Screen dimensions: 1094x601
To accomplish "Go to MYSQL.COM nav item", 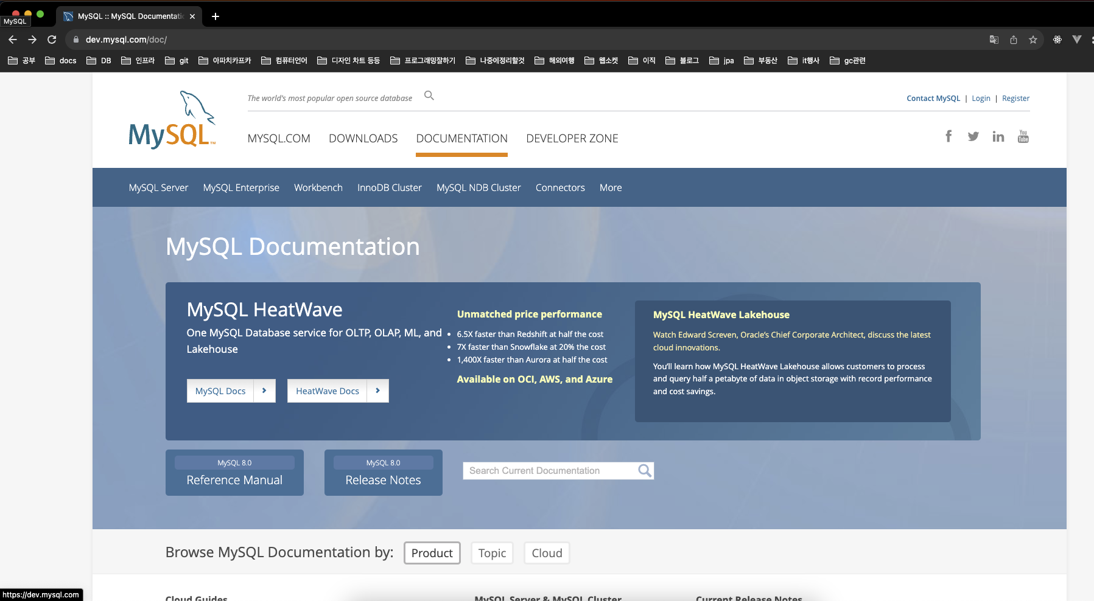I will point(279,139).
